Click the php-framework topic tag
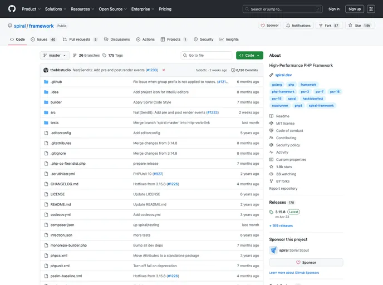Image resolution: width=383 pixels, height=285 pixels. pos(283,92)
